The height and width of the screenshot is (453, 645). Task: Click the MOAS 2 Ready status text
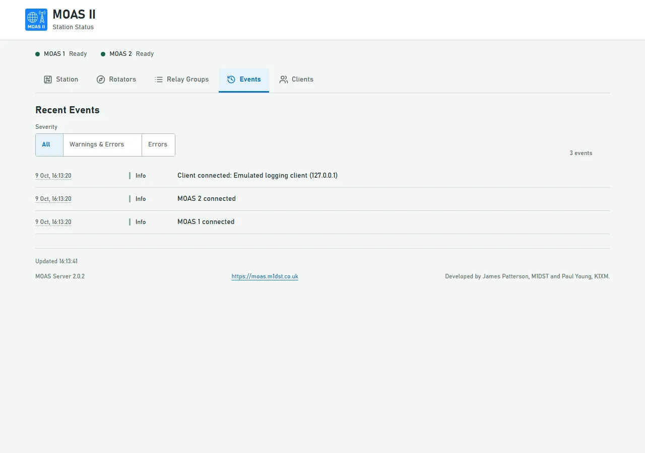(132, 54)
